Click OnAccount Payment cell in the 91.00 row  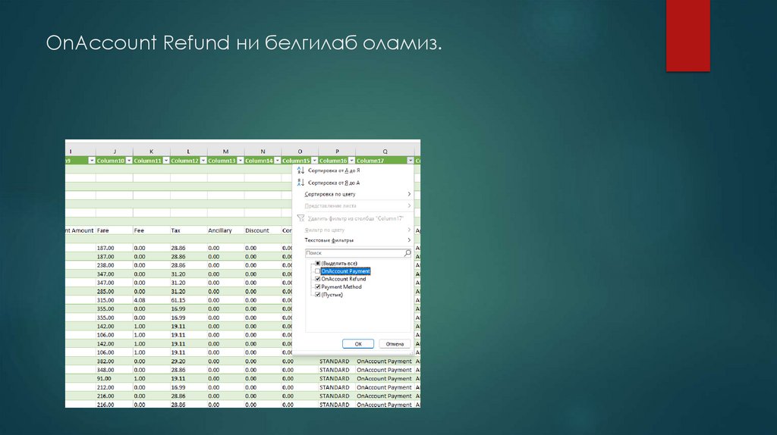pyautogui.click(x=384, y=379)
